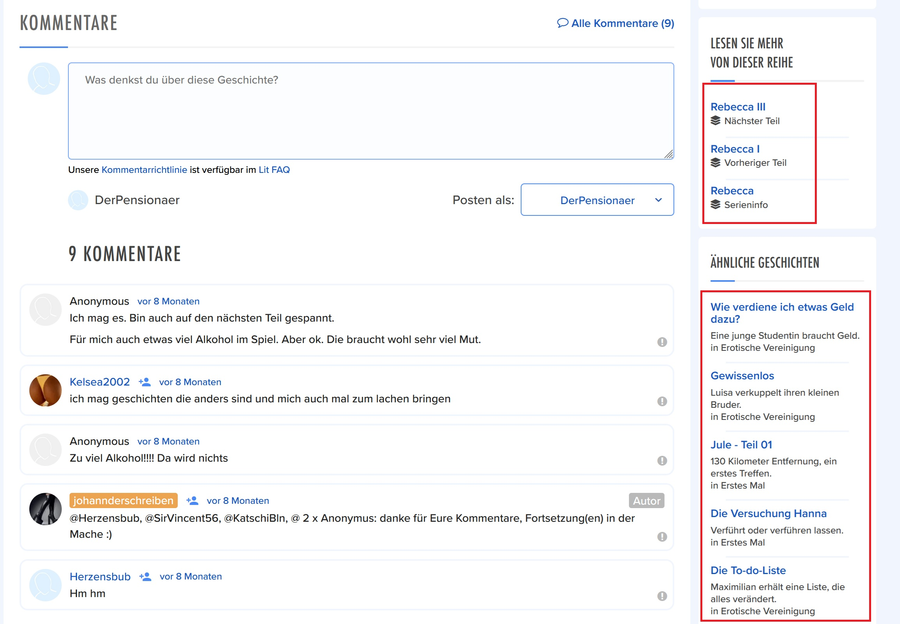Image resolution: width=900 pixels, height=624 pixels.
Task: Click the dropdown chevron next to DerPensionaer
Action: point(658,200)
